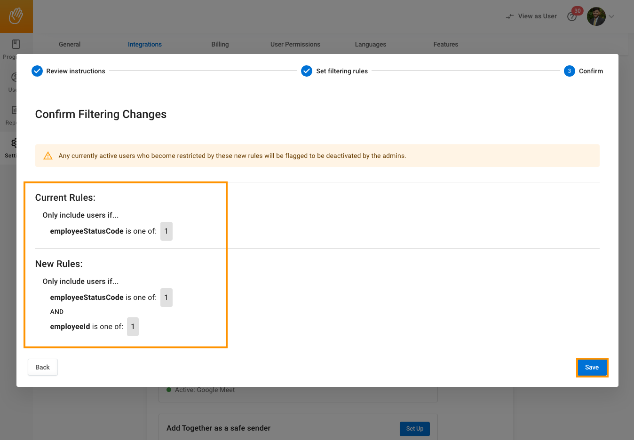Open the Billing tab
Viewport: 634px width, 440px height.
click(x=220, y=44)
